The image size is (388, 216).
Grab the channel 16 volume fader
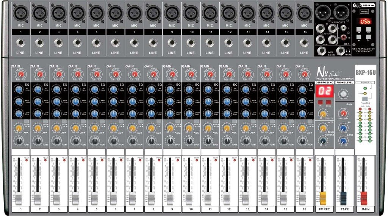point(303,199)
